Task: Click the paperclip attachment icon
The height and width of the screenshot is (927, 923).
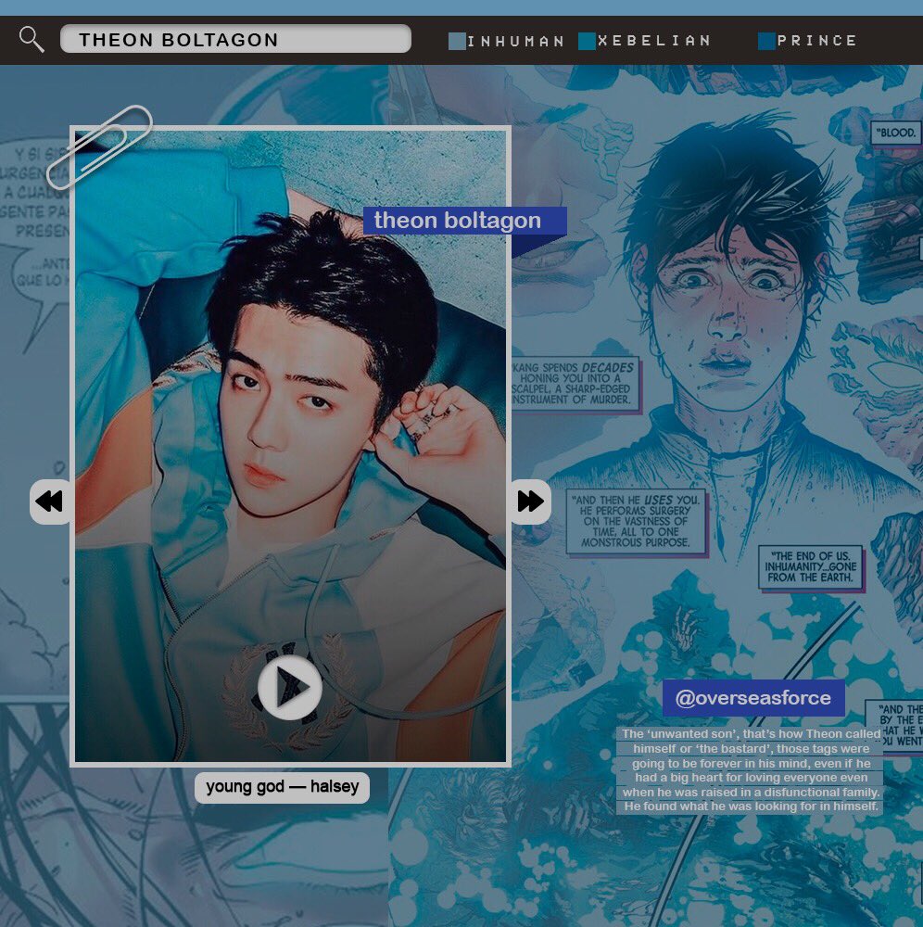Action: (98, 146)
